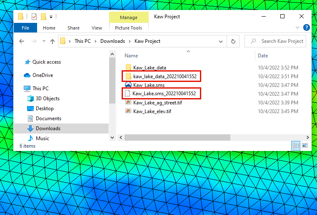Screen dimensions: 317x215
Task: Click the This PC monitor icon
Action: tap(27, 89)
